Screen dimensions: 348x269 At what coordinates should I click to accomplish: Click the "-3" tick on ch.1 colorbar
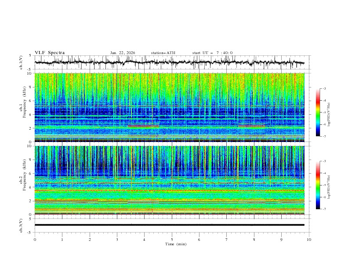click(x=324, y=88)
